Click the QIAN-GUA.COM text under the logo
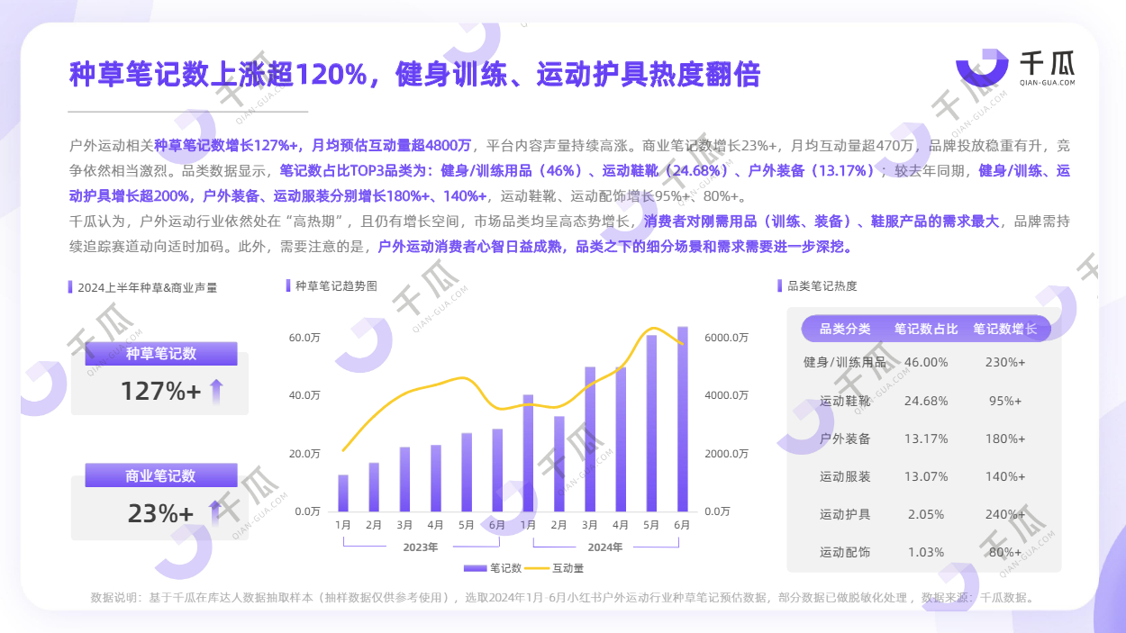Viewport: 1126px width, 633px height. pyautogui.click(x=1047, y=82)
